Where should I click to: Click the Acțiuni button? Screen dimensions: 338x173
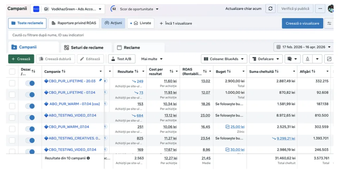point(113,23)
